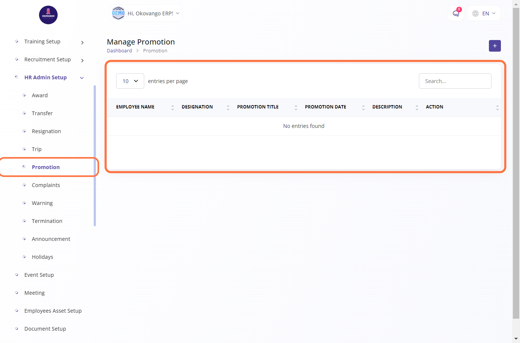This screenshot has height=343, width=520.
Task: Sort by Designation column arrows
Action: click(x=228, y=107)
